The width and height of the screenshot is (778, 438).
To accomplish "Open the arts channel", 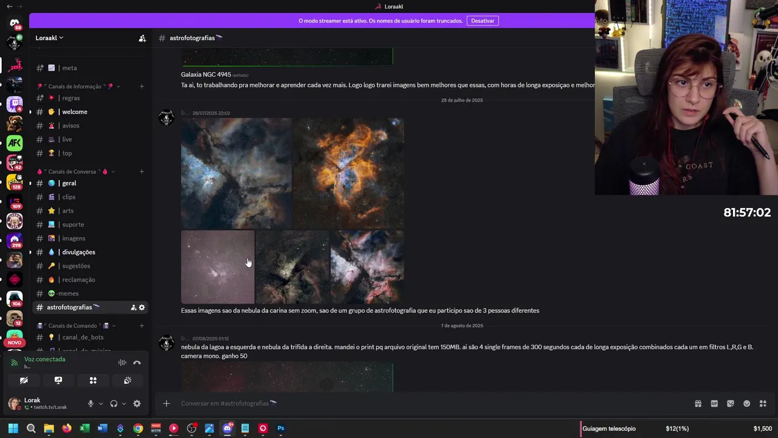I will click(89, 210).
